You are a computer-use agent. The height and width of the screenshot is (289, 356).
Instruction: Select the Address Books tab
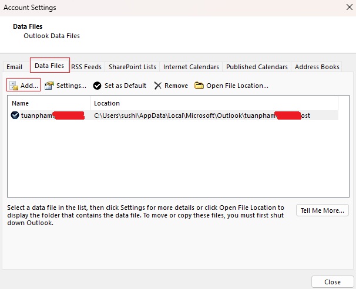point(317,67)
